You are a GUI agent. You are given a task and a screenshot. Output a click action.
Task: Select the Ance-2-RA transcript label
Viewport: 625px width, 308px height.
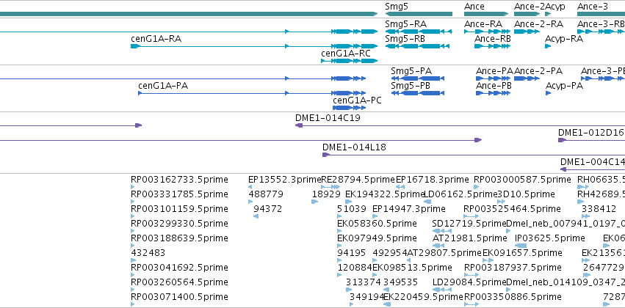538,24
